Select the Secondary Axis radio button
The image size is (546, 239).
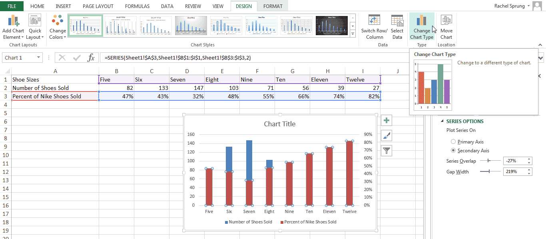(x=453, y=151)
